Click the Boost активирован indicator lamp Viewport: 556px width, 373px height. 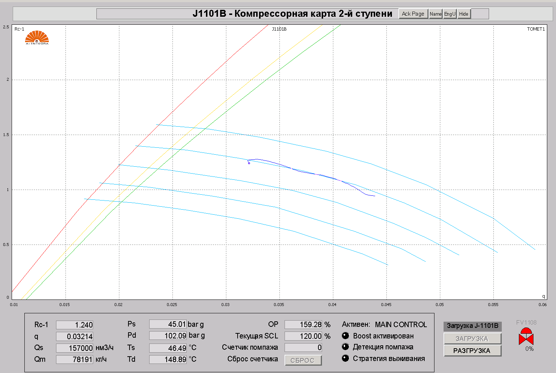coord(345,336)
